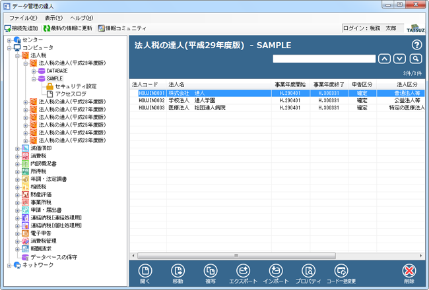Collapse the SAMPLE node
This screenshot has width=429, height=290.
pos(34,79)
